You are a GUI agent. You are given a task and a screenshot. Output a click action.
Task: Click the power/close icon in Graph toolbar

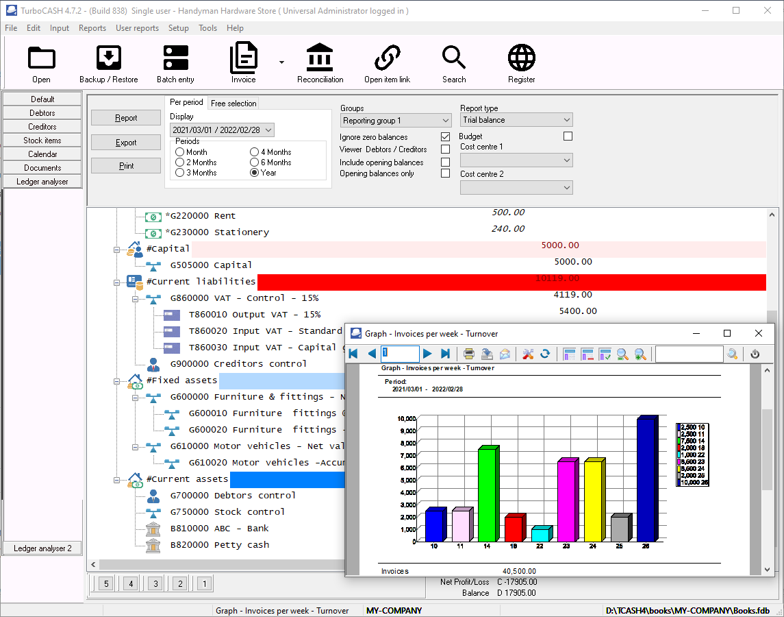(755, 354)
